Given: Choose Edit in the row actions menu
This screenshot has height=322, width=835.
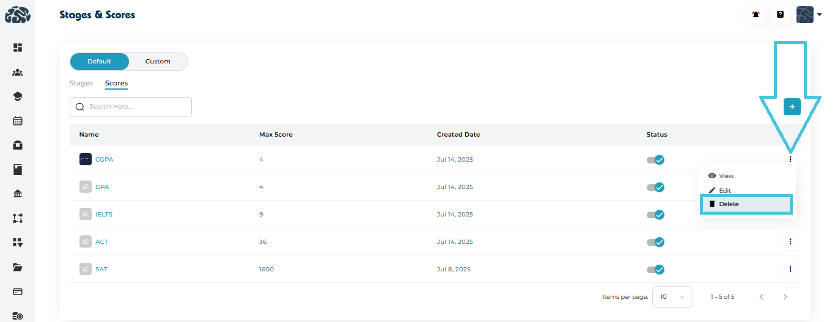Looking at the screenshot, I should (x=724, y=191).
